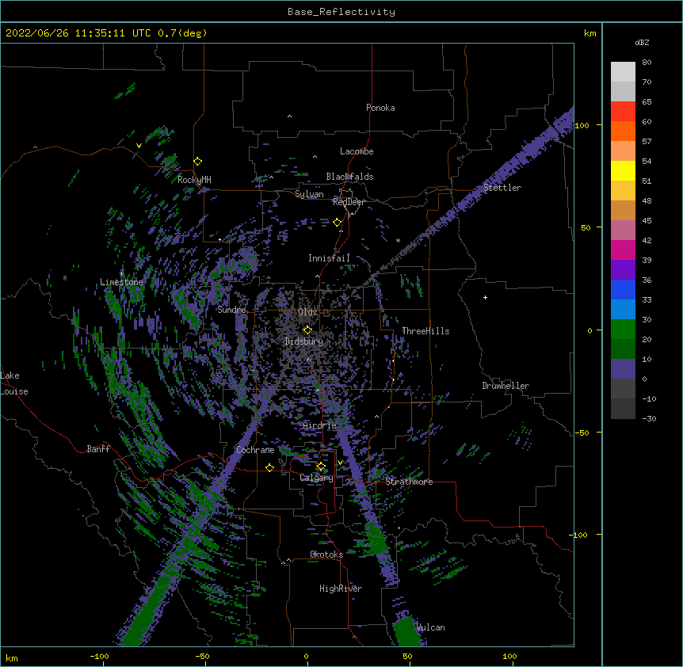Click the RockyMH label
683x667 pixels.
(x=194, y=179)
